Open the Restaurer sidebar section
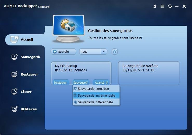The height and width of the screenshot is (135, 192). click(x=25, y=74)
